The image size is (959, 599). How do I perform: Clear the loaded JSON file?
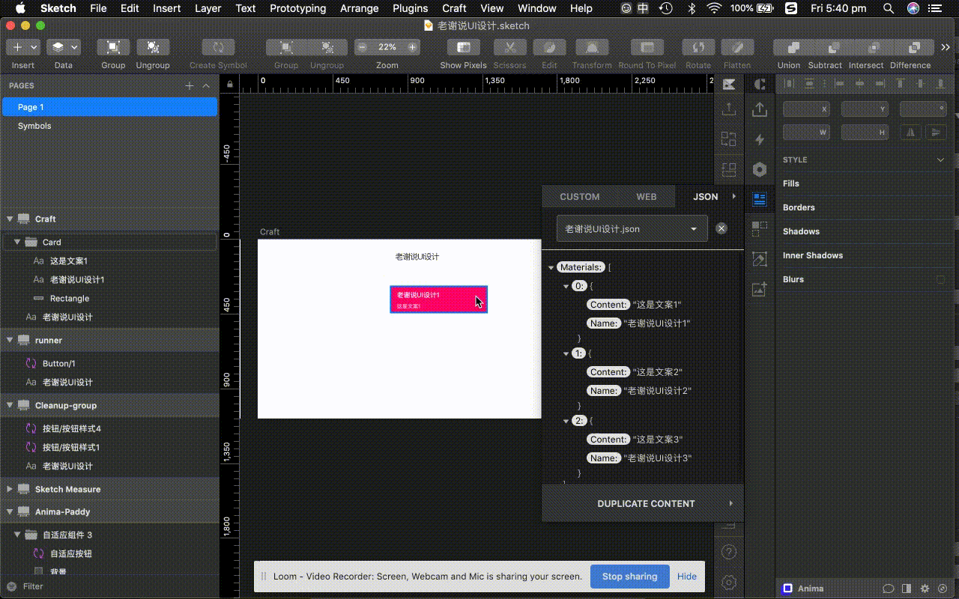(x=721, y=228)
